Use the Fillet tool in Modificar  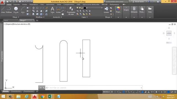click(41, 11)
